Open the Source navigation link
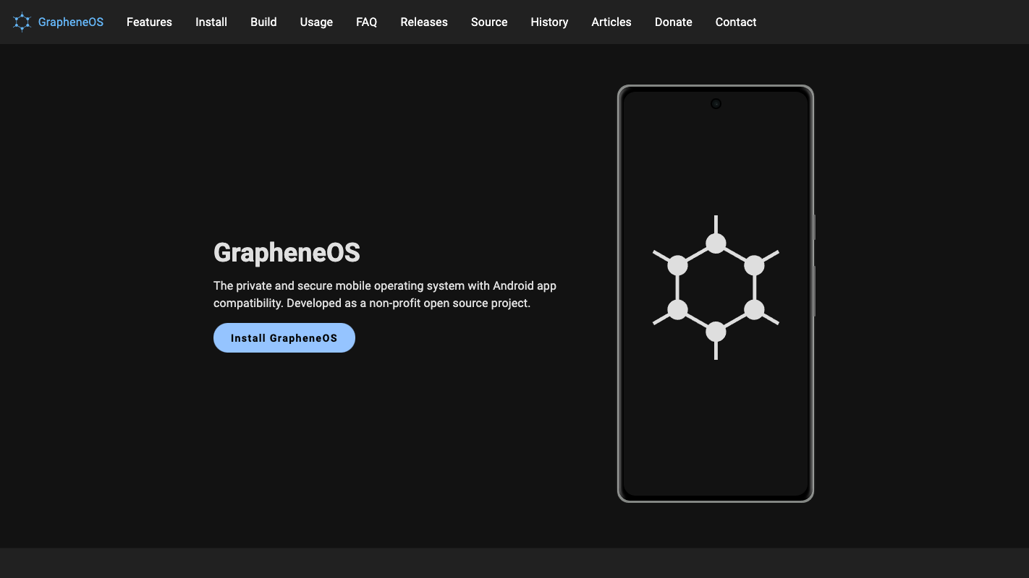1029x578 pixels. (x=489, y=22)
